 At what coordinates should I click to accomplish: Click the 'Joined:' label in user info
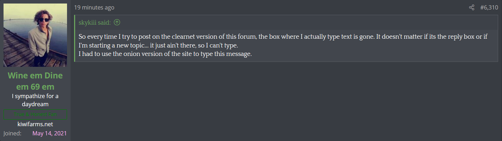point(12,133)
